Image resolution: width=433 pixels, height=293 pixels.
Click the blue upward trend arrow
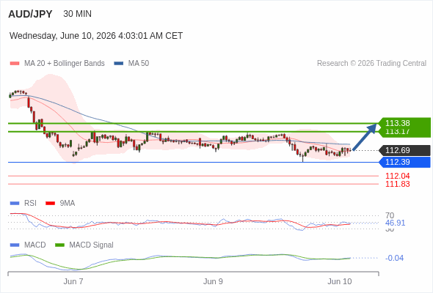click(x=365, y=137)
